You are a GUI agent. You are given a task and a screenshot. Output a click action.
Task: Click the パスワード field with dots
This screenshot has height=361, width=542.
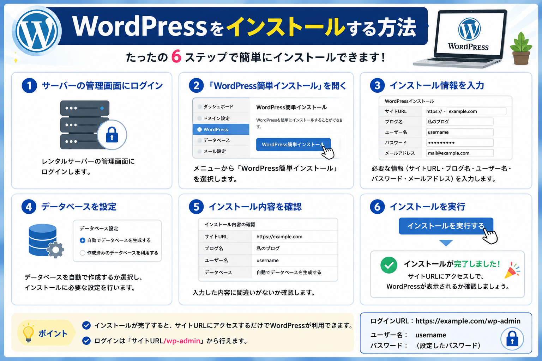(460, 143)
